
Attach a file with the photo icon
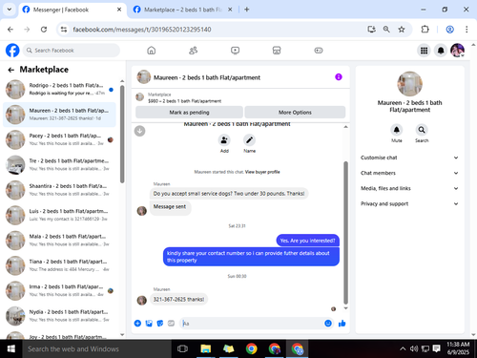coord(149,324)
